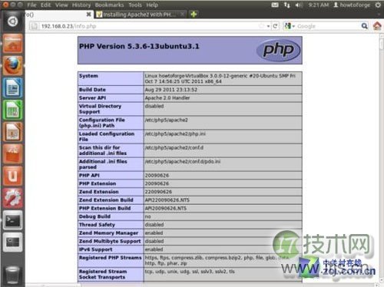Click the Zend Extension Build label
This screenshot has height=287, width=384.
pos(106,200)
